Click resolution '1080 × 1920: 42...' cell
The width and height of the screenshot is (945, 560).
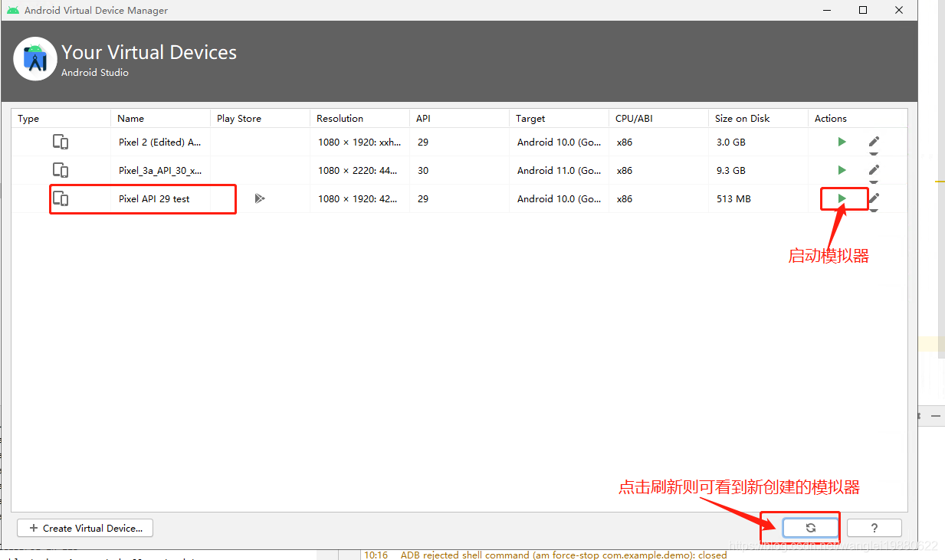point(360,198)
